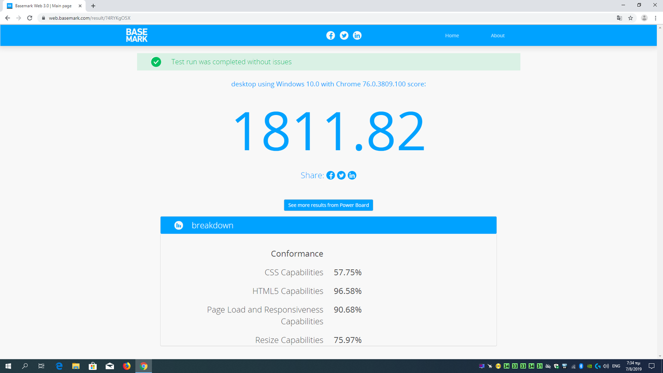Open the clock showing 7/8/2019
This screenshot has width=663, height=373.
point(633,366)
